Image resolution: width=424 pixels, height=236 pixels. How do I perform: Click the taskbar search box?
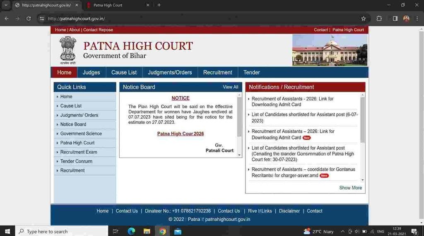[62, 231]
